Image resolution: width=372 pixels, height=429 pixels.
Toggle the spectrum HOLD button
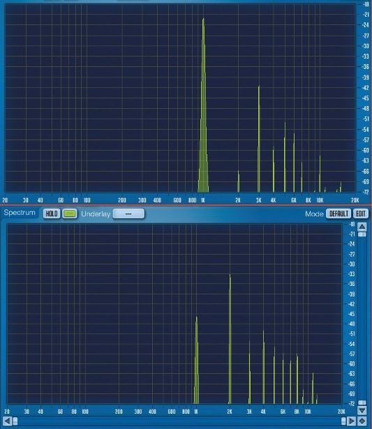(x=52, y=213)
